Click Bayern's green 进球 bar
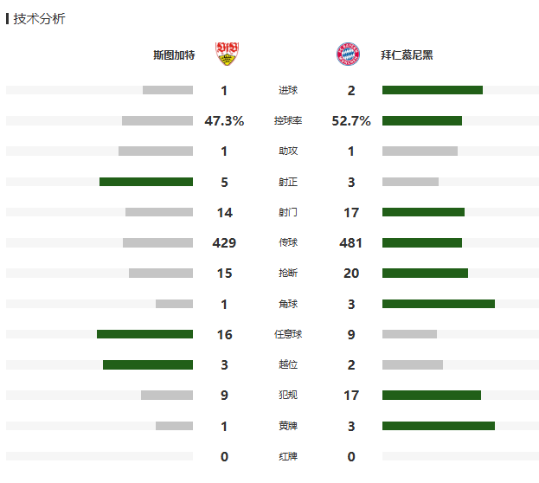The width and height of the screenshot is (539, 483). [432, 90]
